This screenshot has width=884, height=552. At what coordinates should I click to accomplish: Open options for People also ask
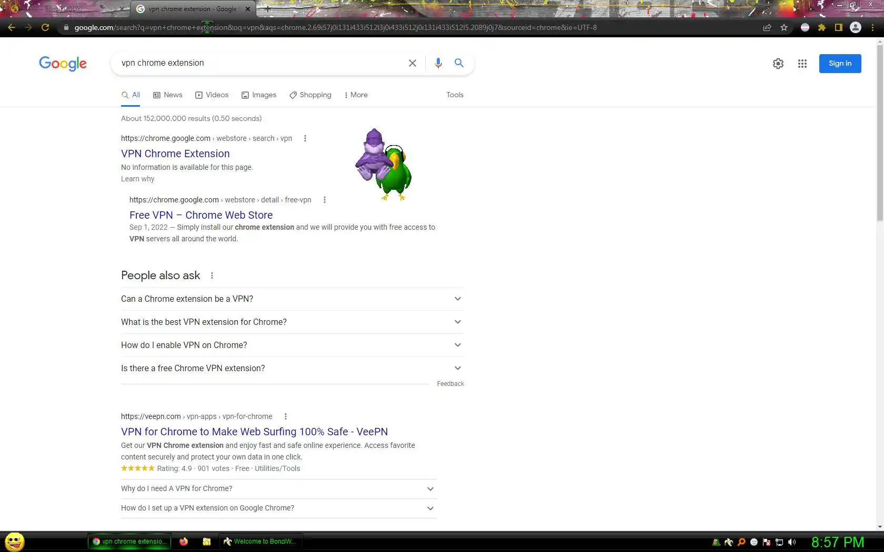tap(212, 275)
